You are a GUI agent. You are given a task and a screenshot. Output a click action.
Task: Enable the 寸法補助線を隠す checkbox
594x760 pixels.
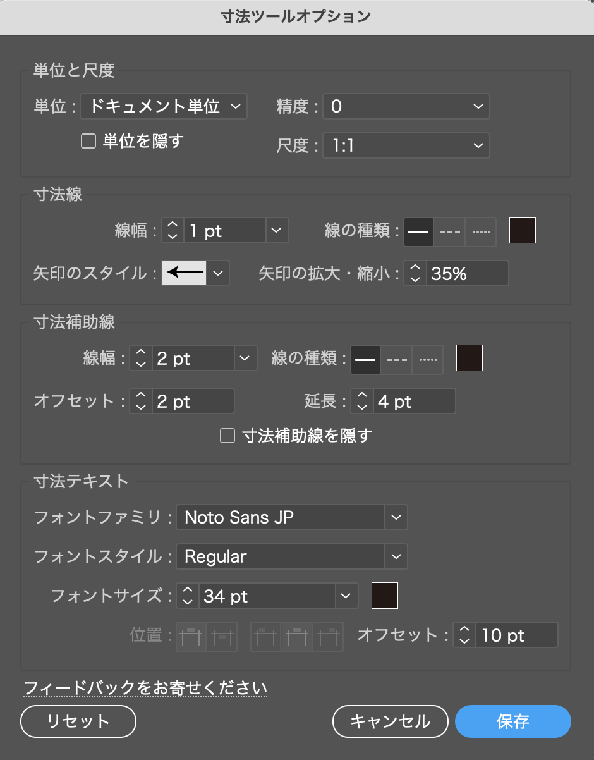(x=227, y=435)
